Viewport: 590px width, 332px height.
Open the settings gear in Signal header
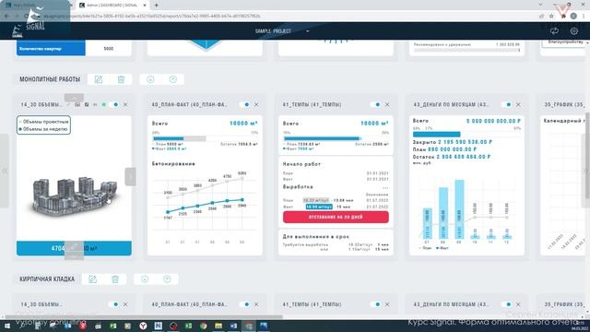pyautogui.click(x=573, y=30)
